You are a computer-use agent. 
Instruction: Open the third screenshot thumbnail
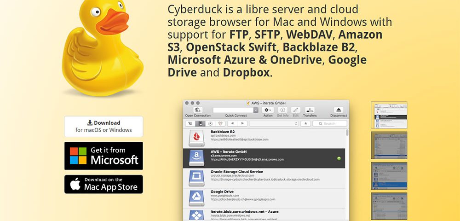389,176
